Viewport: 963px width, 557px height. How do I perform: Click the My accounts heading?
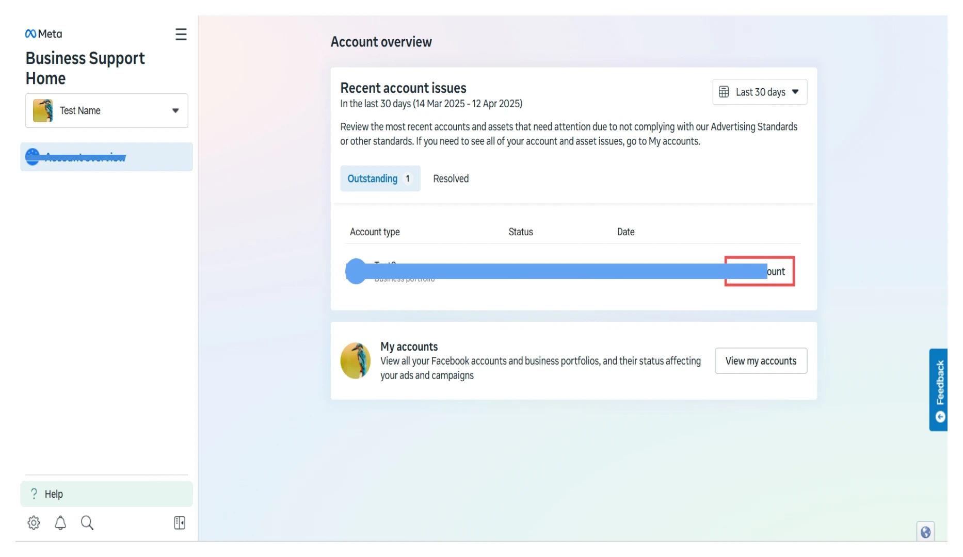pyautogui.click(x=409, y=347)
